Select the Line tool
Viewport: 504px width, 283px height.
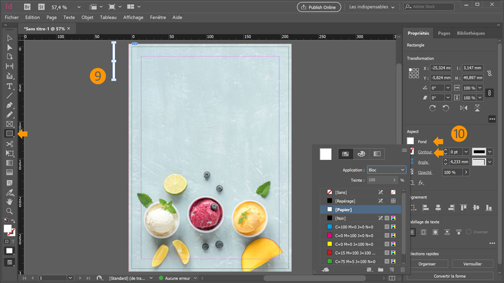pos(9,95)
